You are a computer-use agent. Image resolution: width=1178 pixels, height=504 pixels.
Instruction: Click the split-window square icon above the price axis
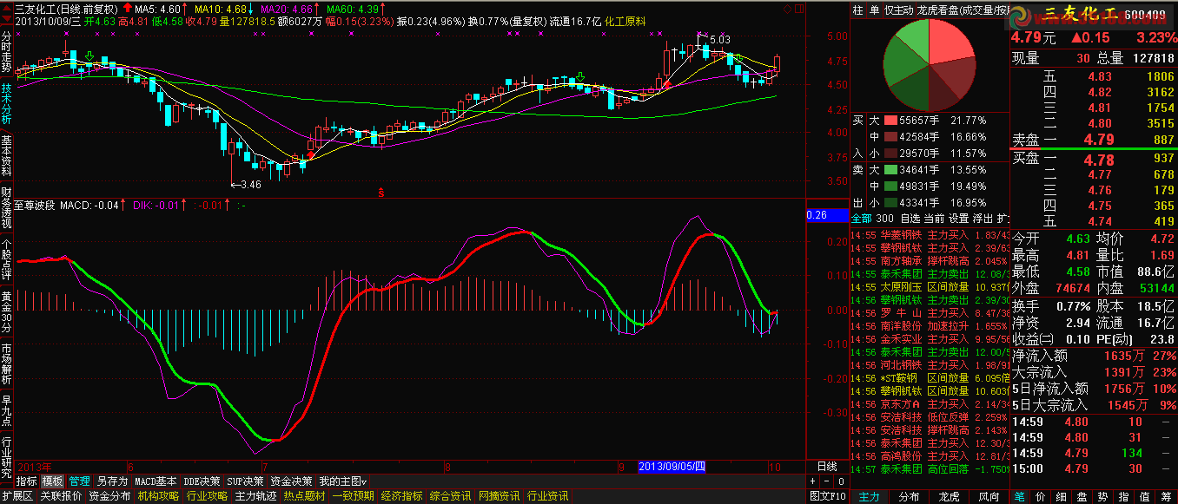[800, 9]
